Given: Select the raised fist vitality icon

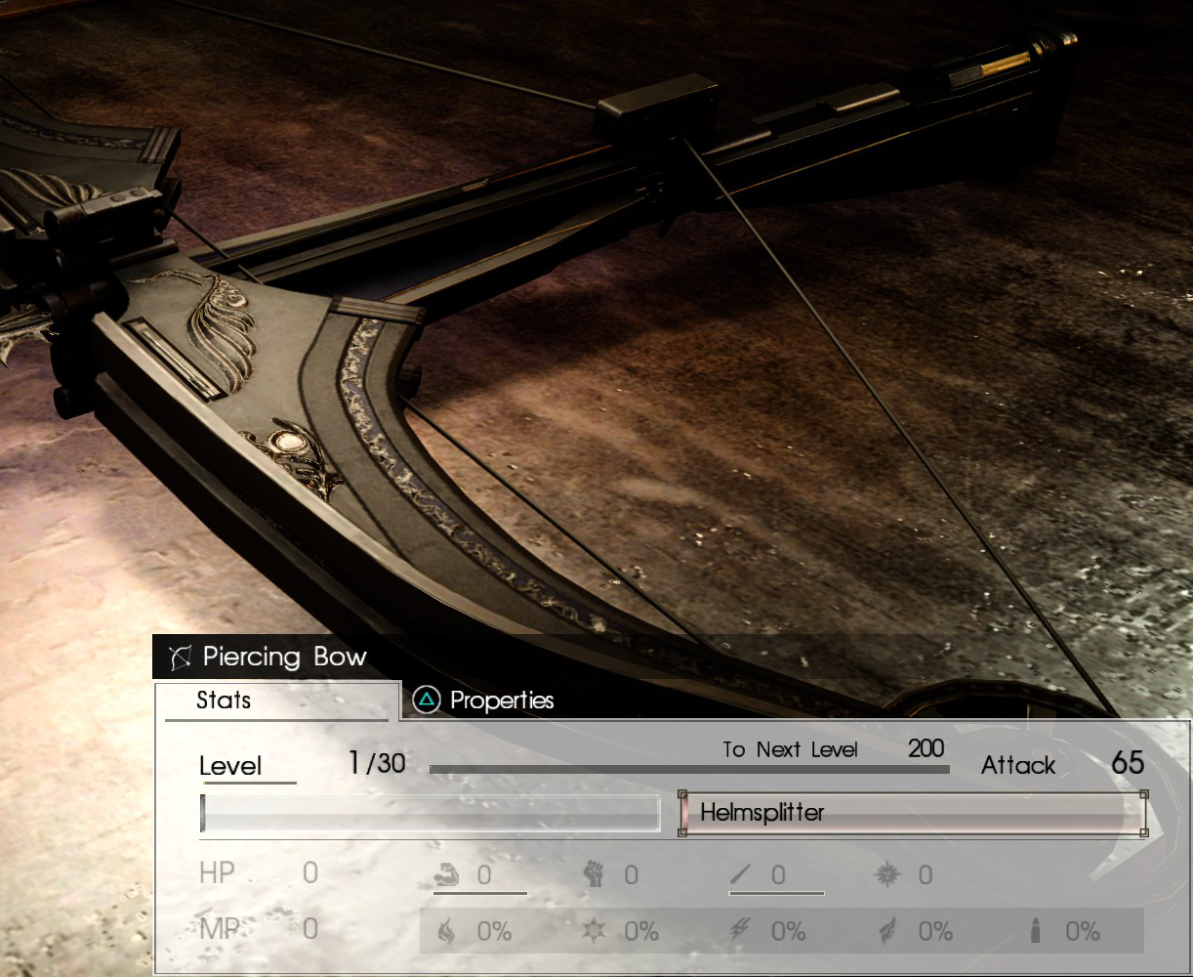Looking at the screenshot, I should 594,874.
